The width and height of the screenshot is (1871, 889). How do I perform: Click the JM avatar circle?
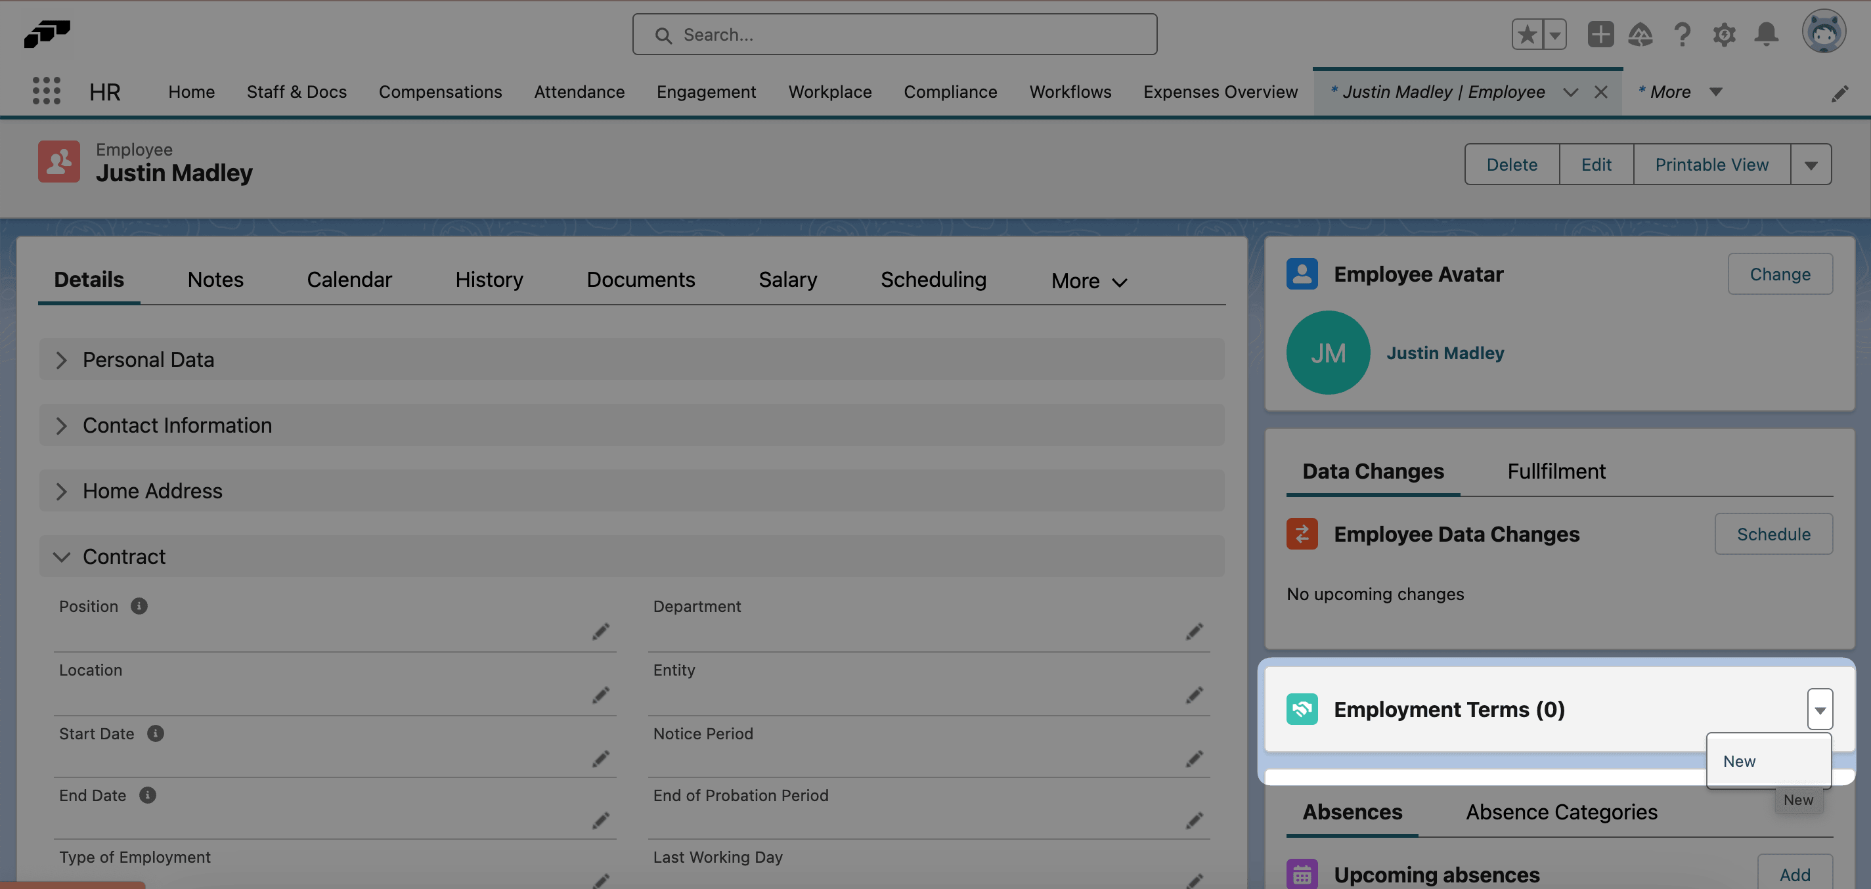pyautogui.click(x=1328, y=353)
